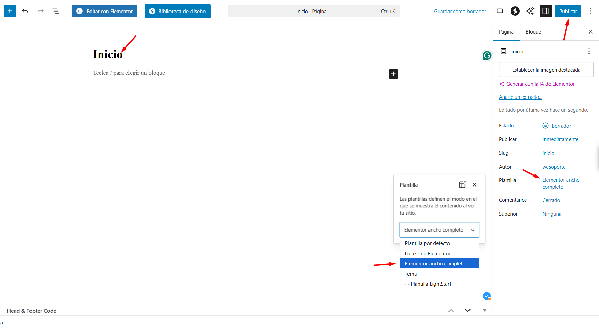Edit the slug inicio
The height and width of the screenshot is (328, 599).
[x=548, y=153]
